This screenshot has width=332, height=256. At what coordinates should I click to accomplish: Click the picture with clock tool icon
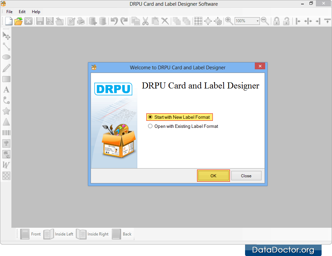tap(6, 154)
